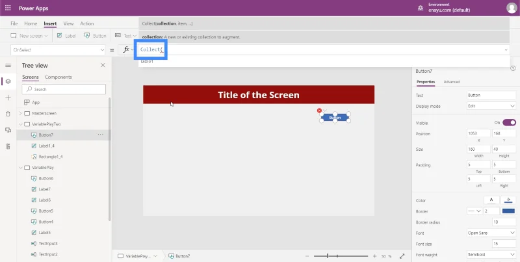Open the Border style dropdown
520x262 pixels.
pos(474,211)
